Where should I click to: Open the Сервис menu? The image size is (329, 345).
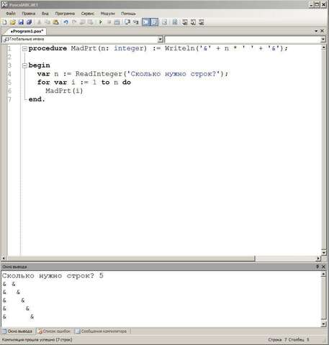[x=88, y=14]
